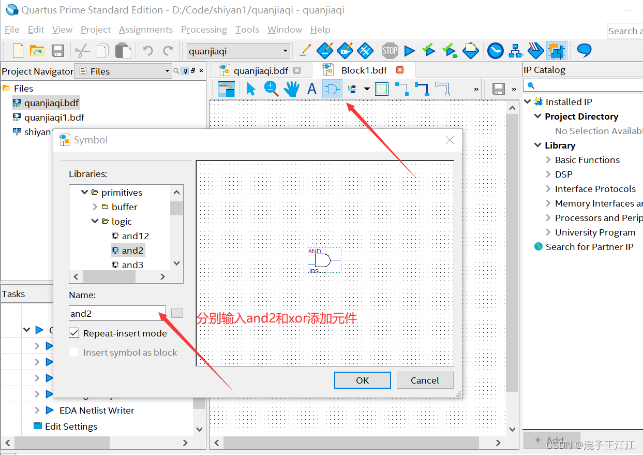Select quanjiaqi1.bdf in Project Navigator
The image size is (643, 455).
pyautogui.click(x=54, y=118)
